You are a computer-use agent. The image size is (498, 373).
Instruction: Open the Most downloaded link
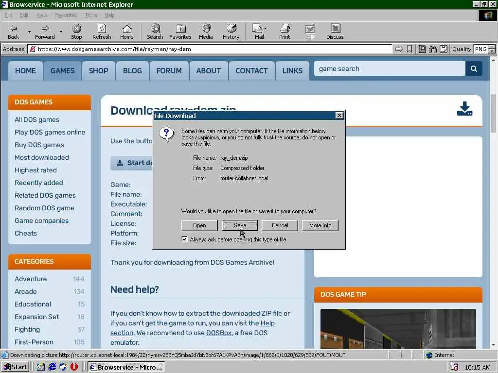pos(42,157)
